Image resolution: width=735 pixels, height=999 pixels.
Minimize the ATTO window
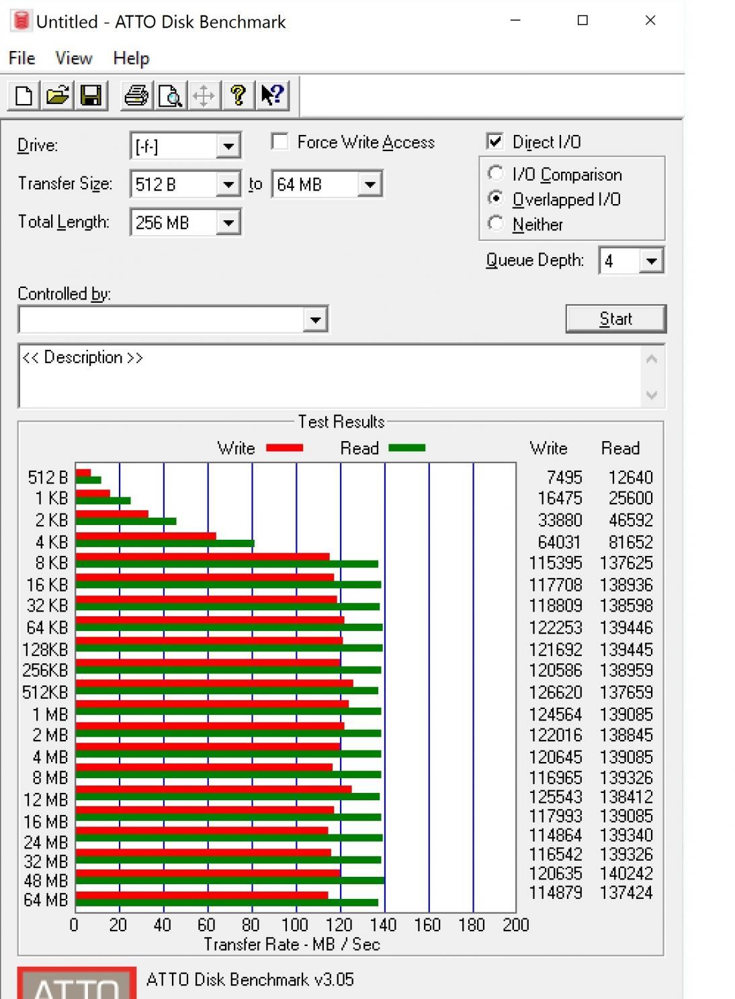[515, 20]
